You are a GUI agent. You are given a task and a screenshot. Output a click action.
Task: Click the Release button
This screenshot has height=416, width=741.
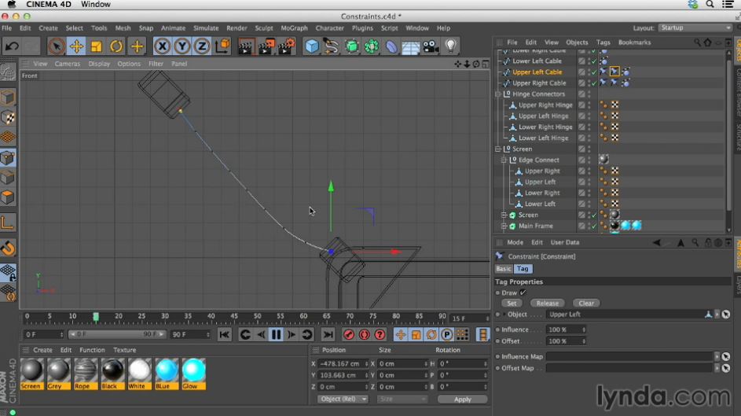coord(547,303)
